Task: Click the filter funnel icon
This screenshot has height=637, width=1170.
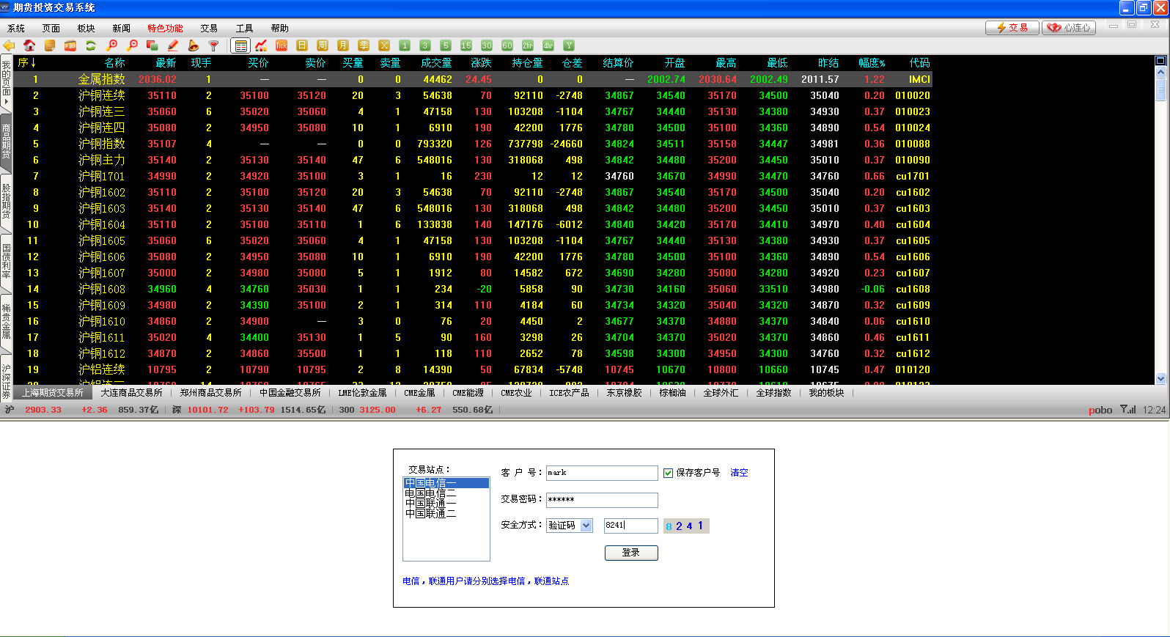Action: tap(214, 45)
